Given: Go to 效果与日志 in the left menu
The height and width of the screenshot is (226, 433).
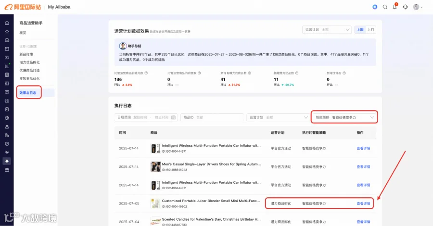Looking at the screenshot, I should (28, 93).
